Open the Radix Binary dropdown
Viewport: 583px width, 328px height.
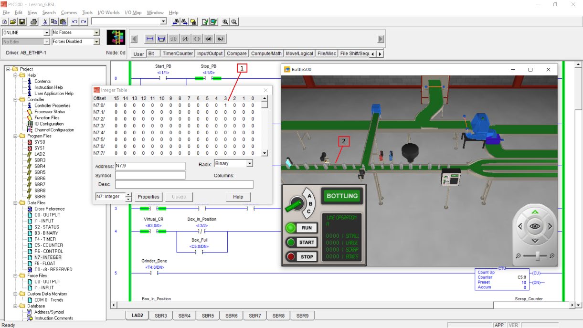[x=249, y=163]
